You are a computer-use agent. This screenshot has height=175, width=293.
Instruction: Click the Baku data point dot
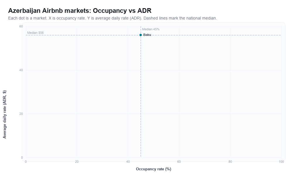(x=141, y=35)
